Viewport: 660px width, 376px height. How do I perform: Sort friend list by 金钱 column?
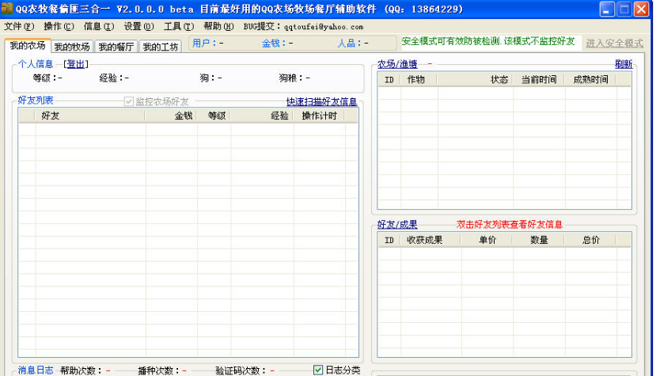(171, 116)
